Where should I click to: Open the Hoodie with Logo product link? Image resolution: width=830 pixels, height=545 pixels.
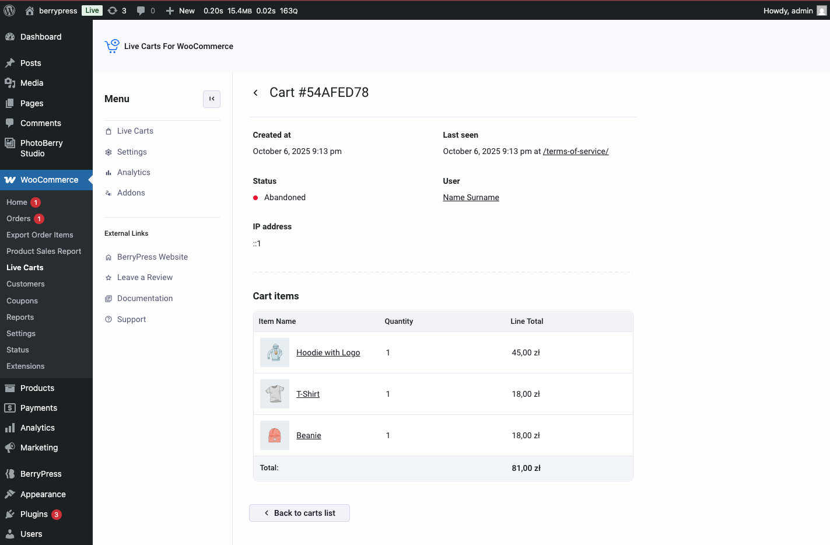pos(328,353)
